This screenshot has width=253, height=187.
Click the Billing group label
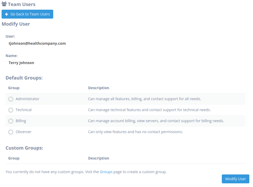[21, 121]
